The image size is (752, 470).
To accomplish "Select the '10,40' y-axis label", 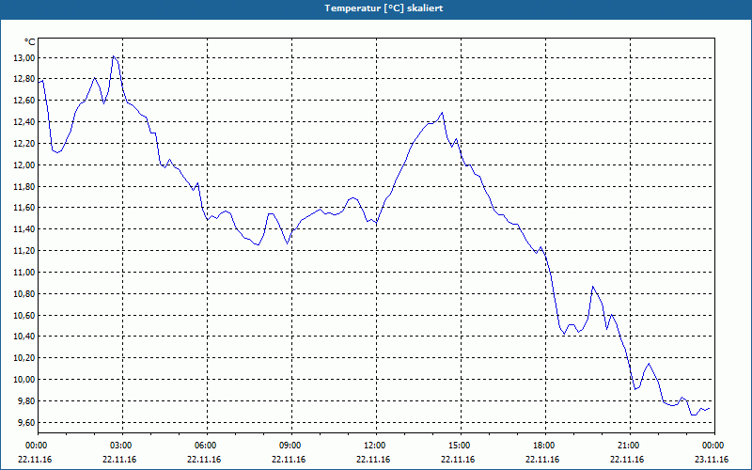I will [x=25, y=337].
